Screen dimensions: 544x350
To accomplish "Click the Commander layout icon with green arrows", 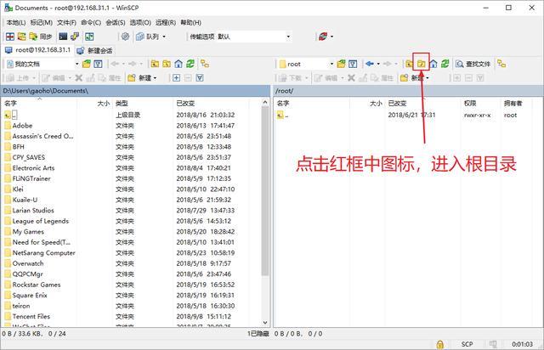I will point(89,37).
